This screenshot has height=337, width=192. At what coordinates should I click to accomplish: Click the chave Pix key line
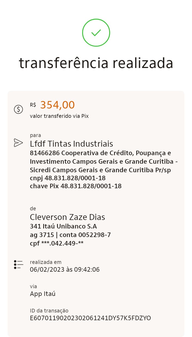76,186
